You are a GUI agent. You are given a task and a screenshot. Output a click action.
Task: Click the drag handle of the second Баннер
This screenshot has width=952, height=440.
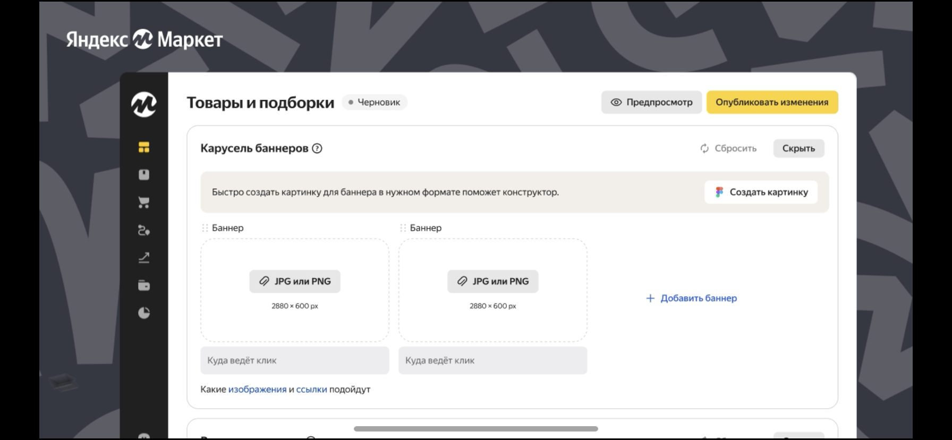point(403,228)
